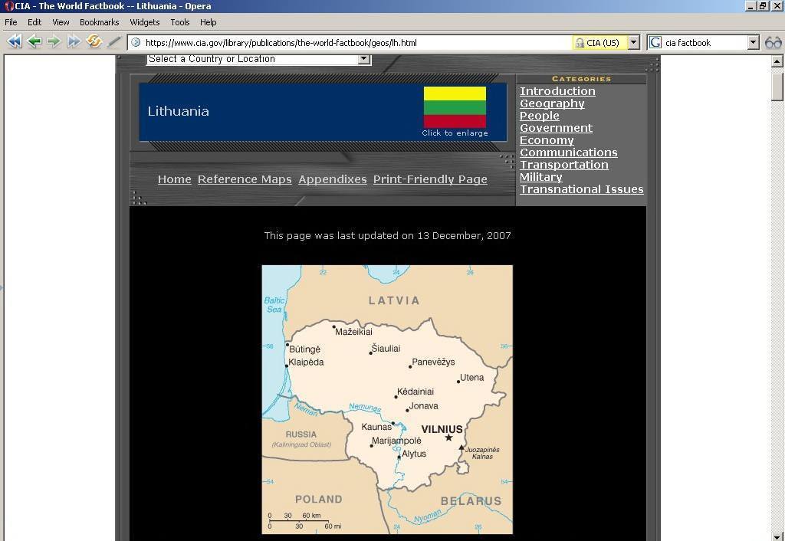Click the Rewind navigation button
The height and width of the screenshot is (541, 785).
(14, 42)
